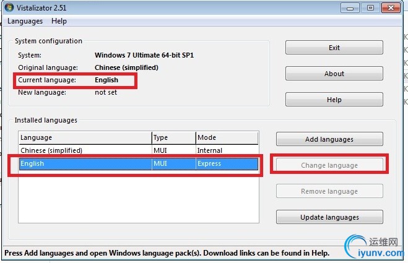Image resolution: width=408 pixels, height=263 pixels.
Task: Open the Languages menu
Action: (x=25, y=21)
